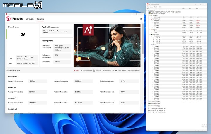Go Back from the Procyon results
The height and width of the screenshot is (134, 211).
pyautogui.click(x=76, y=70)
